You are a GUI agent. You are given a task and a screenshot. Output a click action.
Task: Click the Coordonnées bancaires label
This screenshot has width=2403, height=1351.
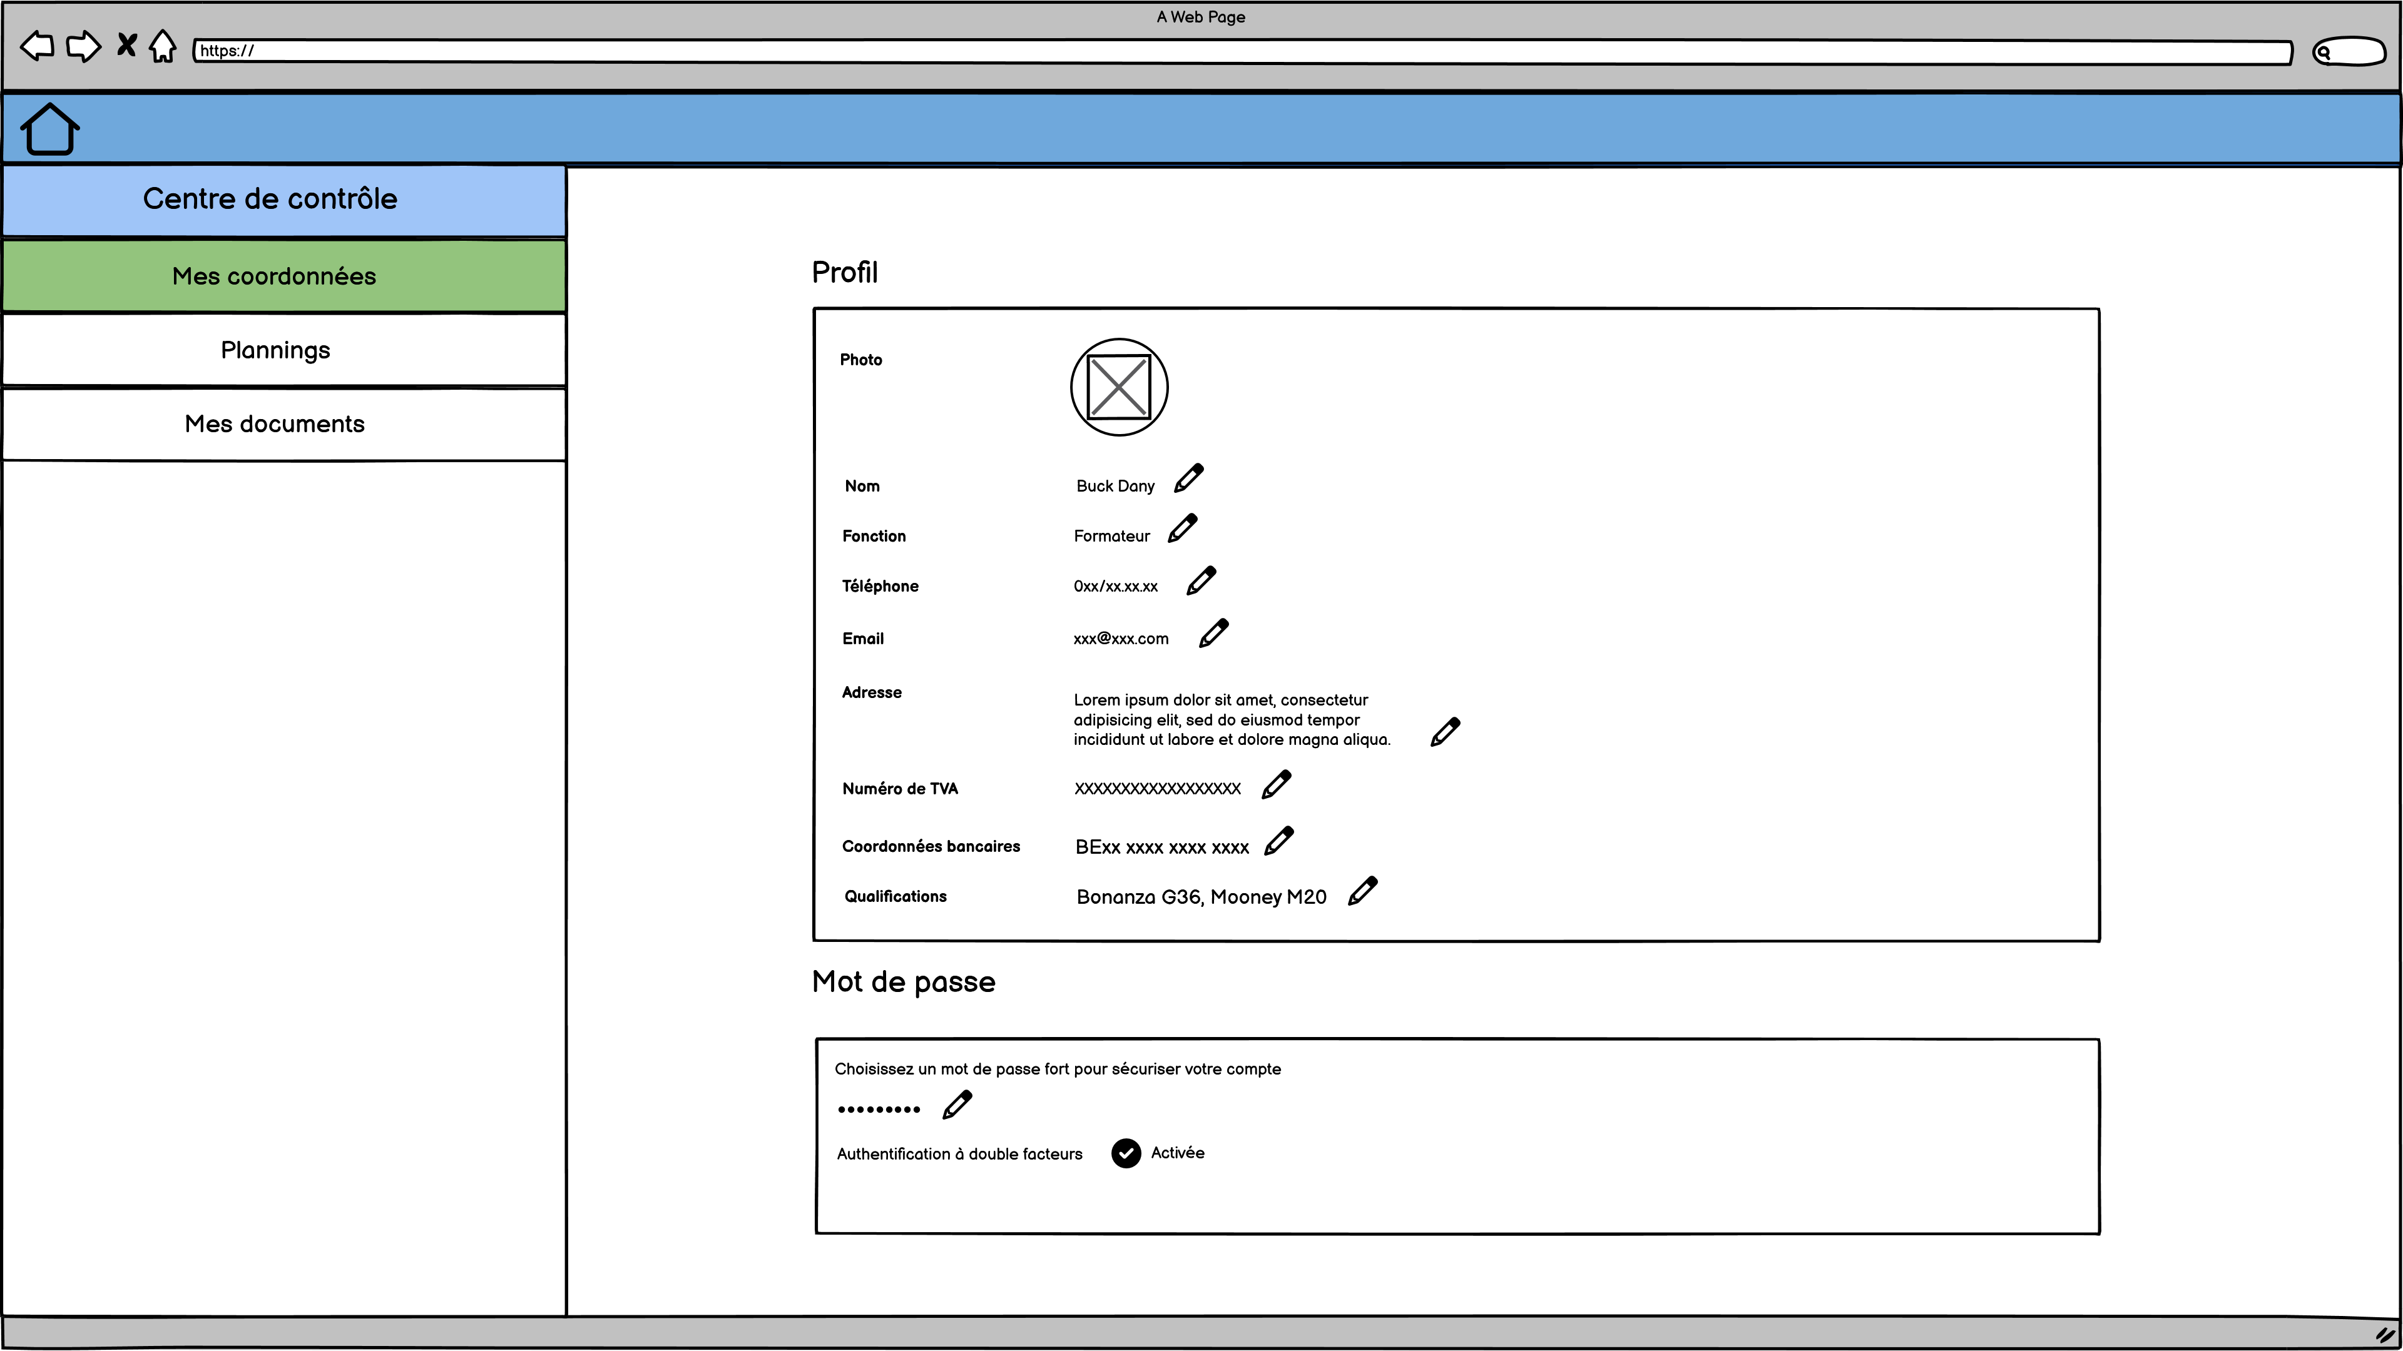click(931, 847)
